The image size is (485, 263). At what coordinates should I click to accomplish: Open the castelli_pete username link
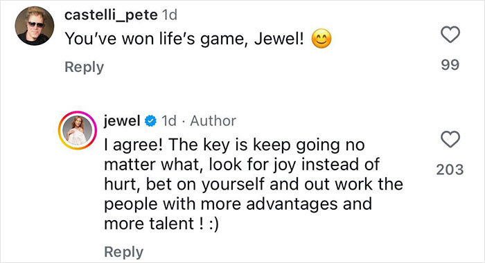click(112, 15)
